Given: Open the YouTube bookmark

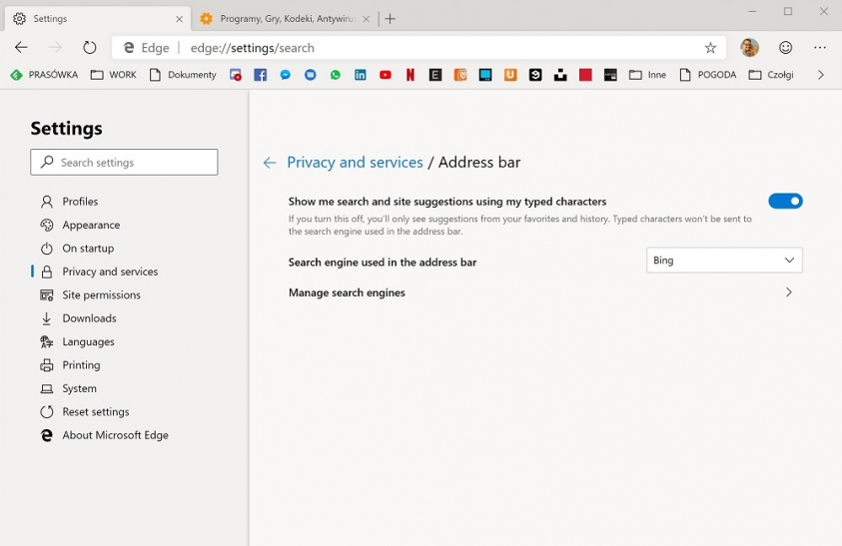Looking at the screenshot, I should [385, 75].
